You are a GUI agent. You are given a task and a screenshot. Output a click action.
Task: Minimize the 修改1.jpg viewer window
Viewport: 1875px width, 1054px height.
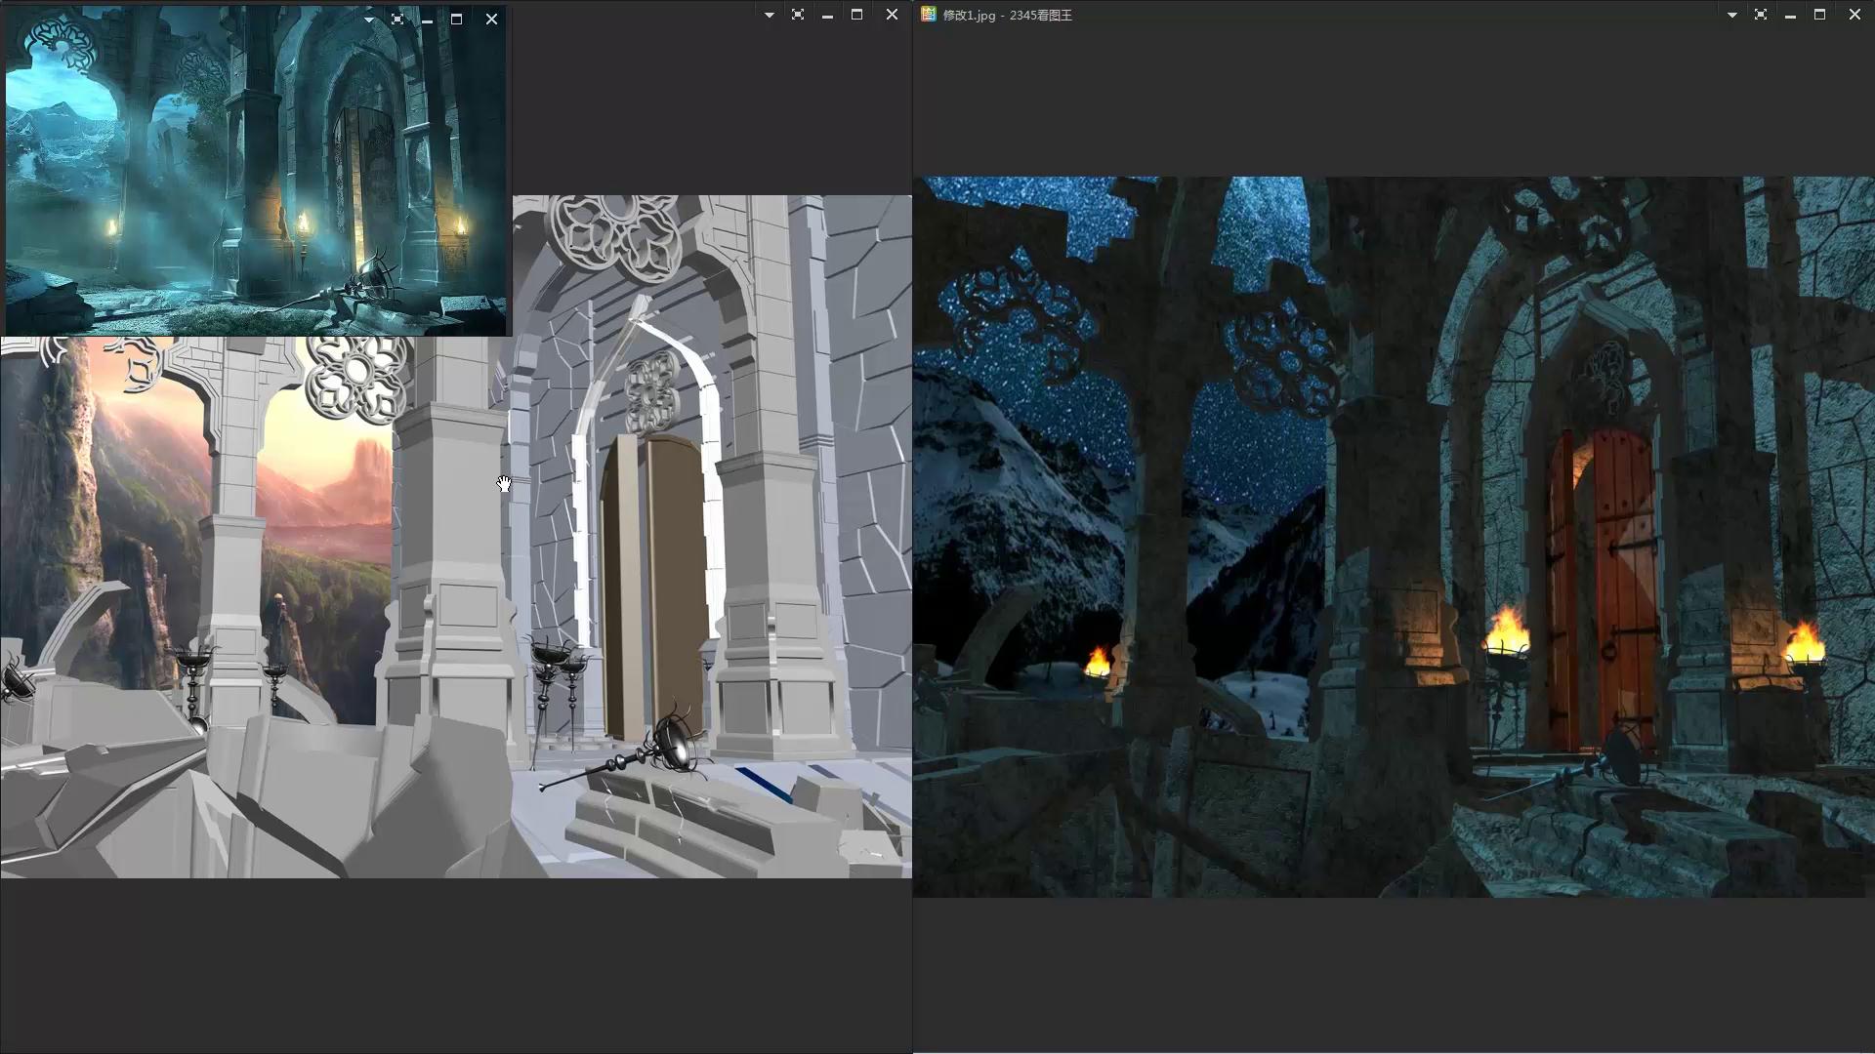(1790, 16)
